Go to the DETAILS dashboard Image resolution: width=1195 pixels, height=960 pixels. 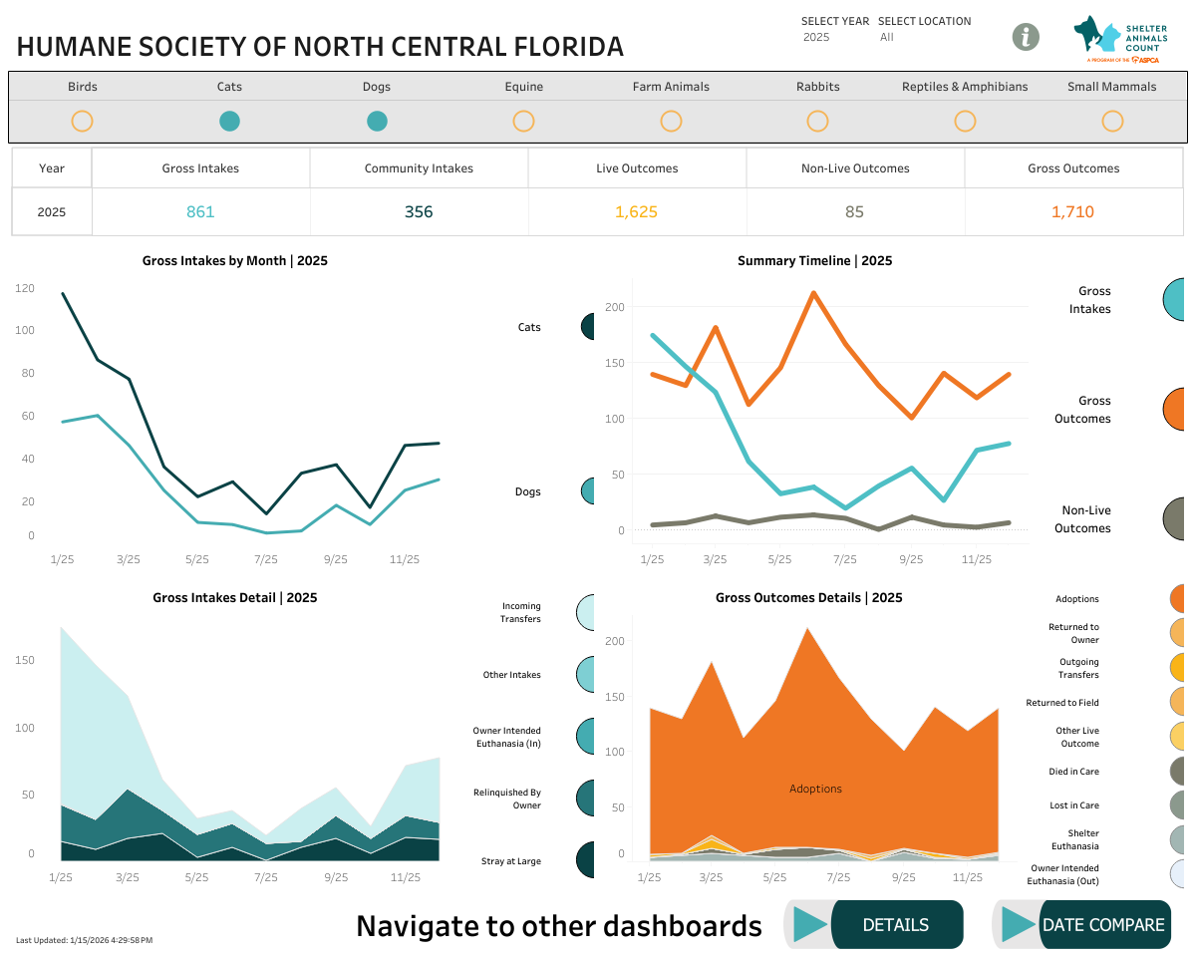click(896, 925)
